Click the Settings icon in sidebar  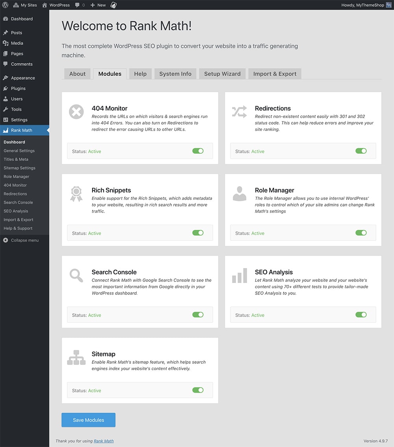[x=6, y=120]
